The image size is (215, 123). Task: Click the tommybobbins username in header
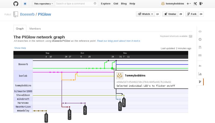point(175,4)
